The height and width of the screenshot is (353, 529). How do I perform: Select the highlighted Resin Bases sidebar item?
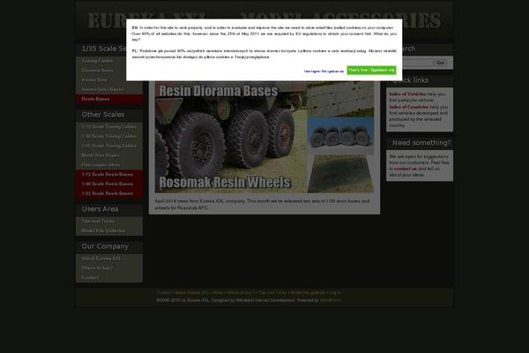pos(109,99)
